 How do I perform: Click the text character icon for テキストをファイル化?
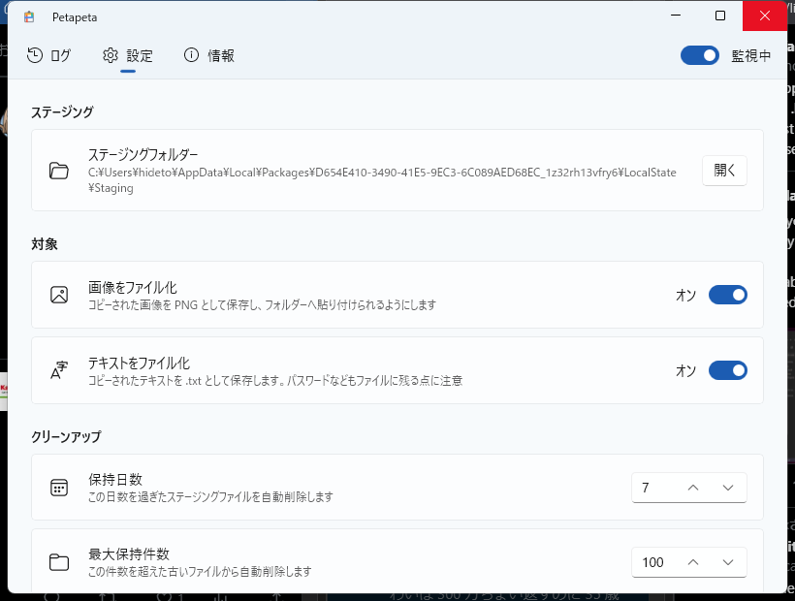59,370
